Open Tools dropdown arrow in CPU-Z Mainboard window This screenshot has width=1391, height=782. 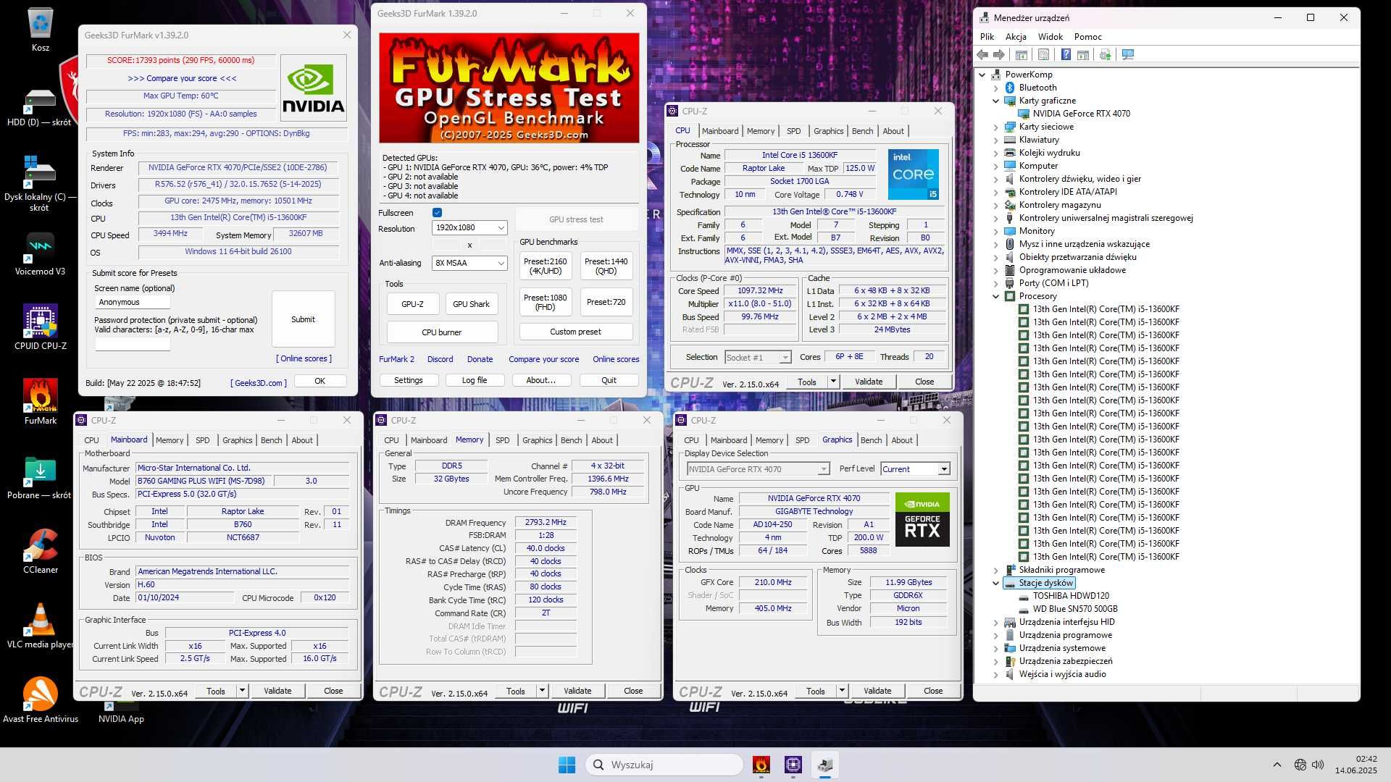[242, 691]
